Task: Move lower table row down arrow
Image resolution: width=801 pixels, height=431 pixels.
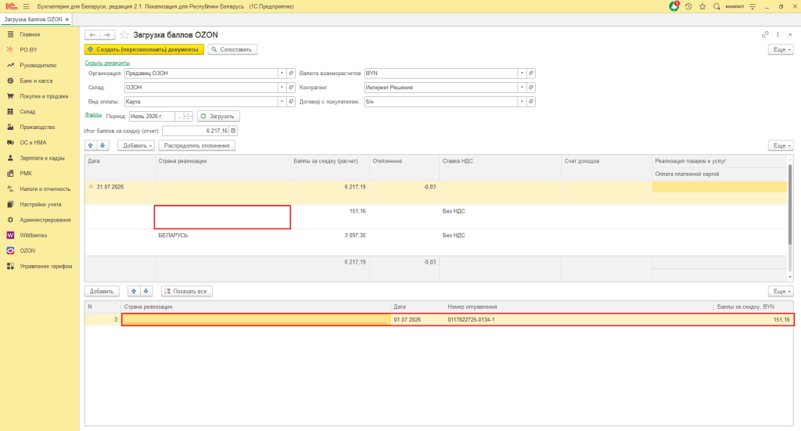Action: pos(145,291)
